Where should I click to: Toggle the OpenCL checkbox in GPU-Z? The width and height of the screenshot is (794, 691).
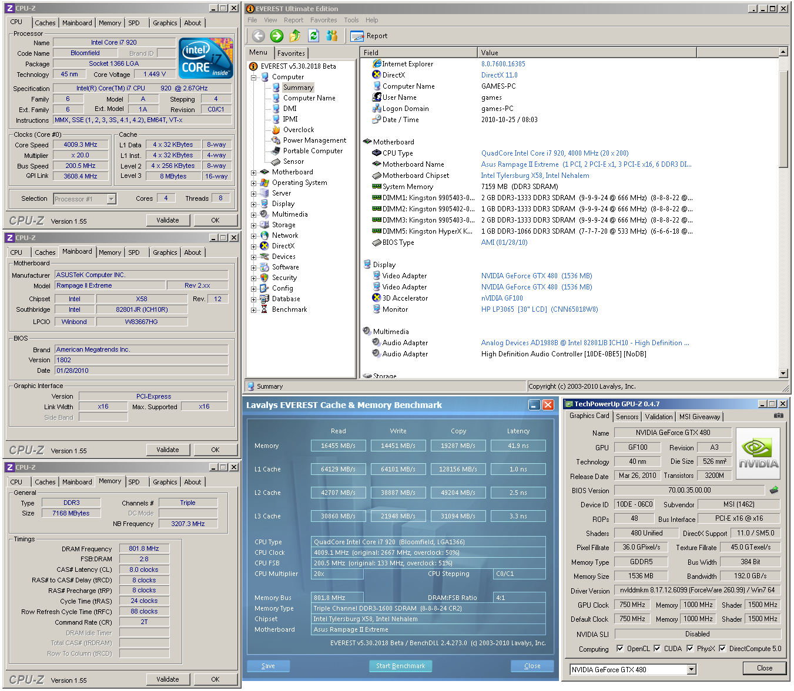[620, 648]
